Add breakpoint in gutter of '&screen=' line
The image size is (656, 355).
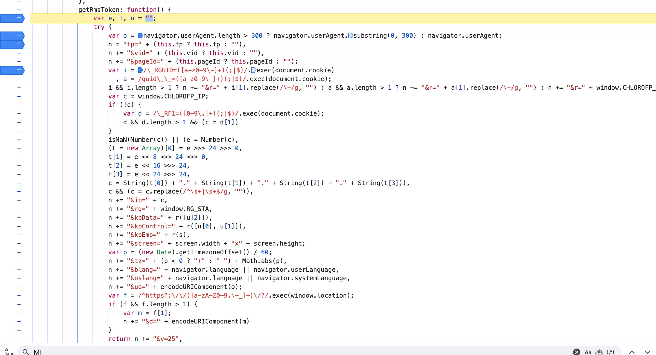coord(19,243)
